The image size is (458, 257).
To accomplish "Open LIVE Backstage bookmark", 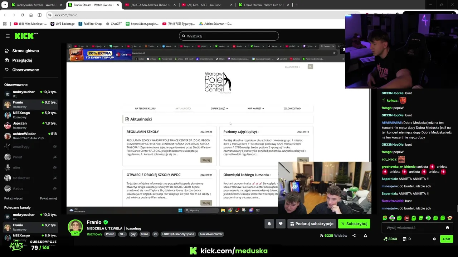I will coord(63,24).
